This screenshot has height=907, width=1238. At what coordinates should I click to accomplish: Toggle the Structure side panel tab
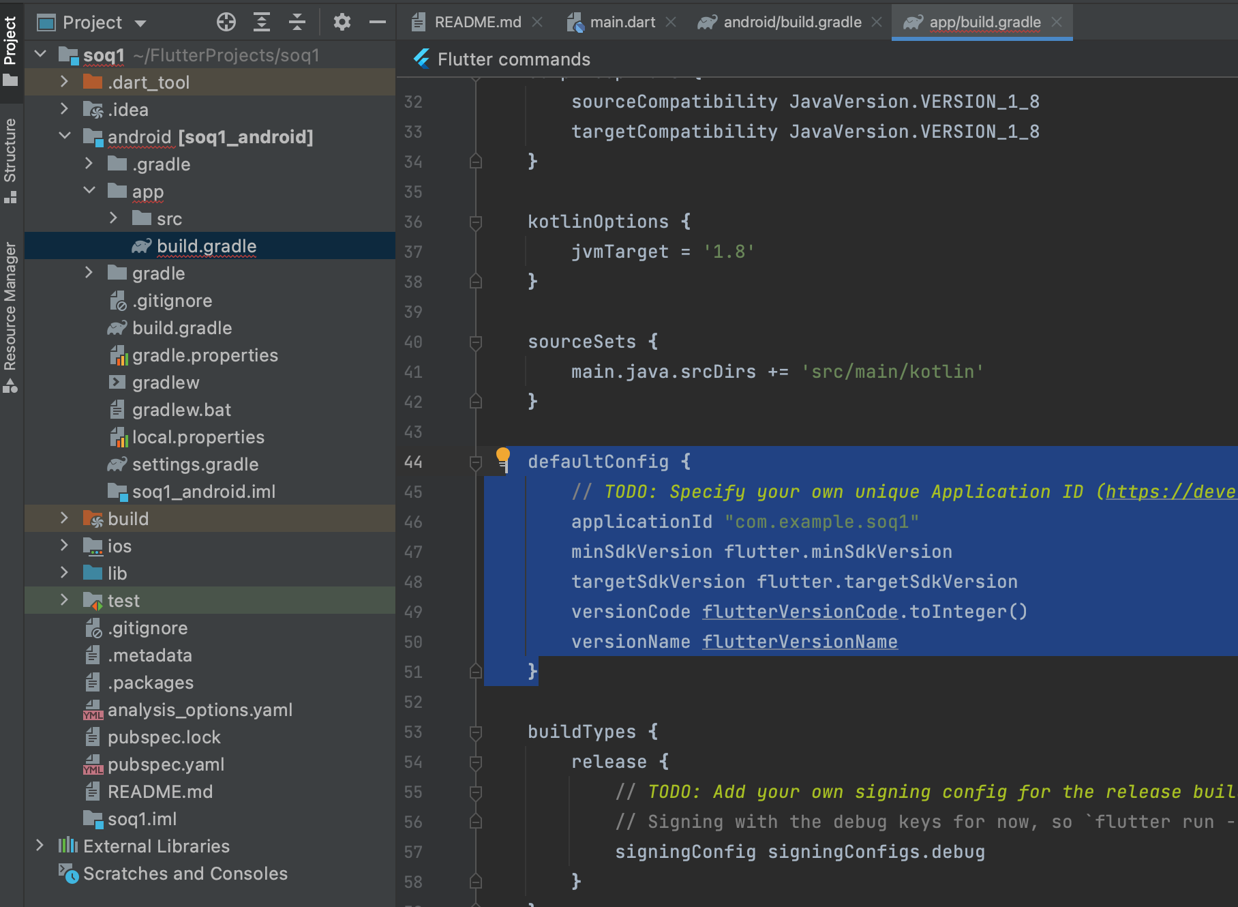click(x=10, y=160)
